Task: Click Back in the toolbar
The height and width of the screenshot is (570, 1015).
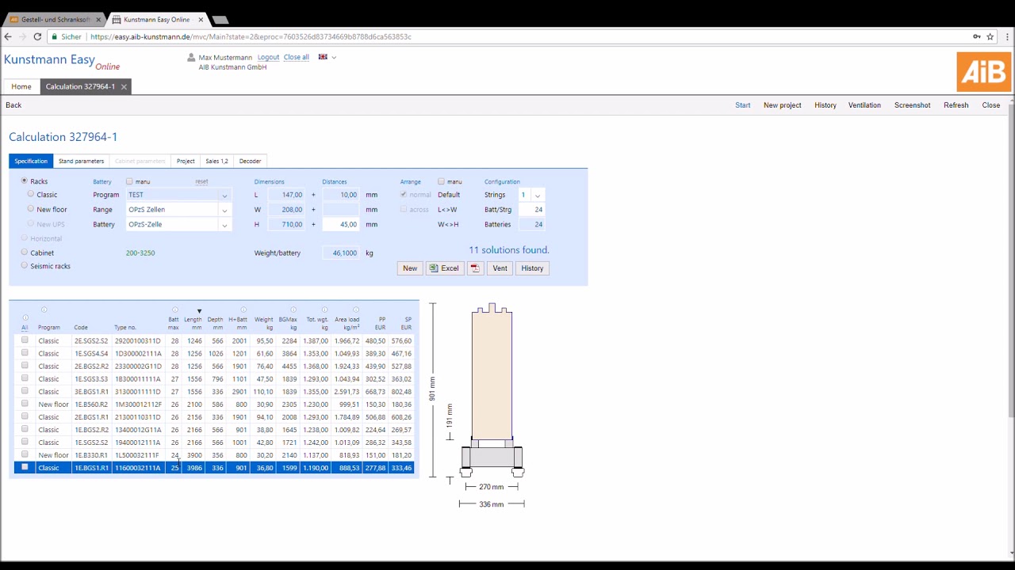Action: click(x=13, y=105)
